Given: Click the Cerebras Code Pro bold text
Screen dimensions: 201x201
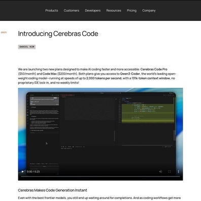Looking at the screenshot, I should (154, 69).
